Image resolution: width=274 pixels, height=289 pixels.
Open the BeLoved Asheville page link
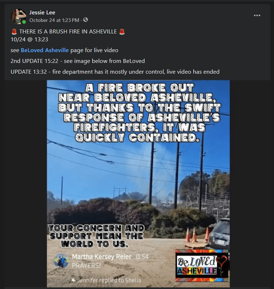(x=45, y=50)
